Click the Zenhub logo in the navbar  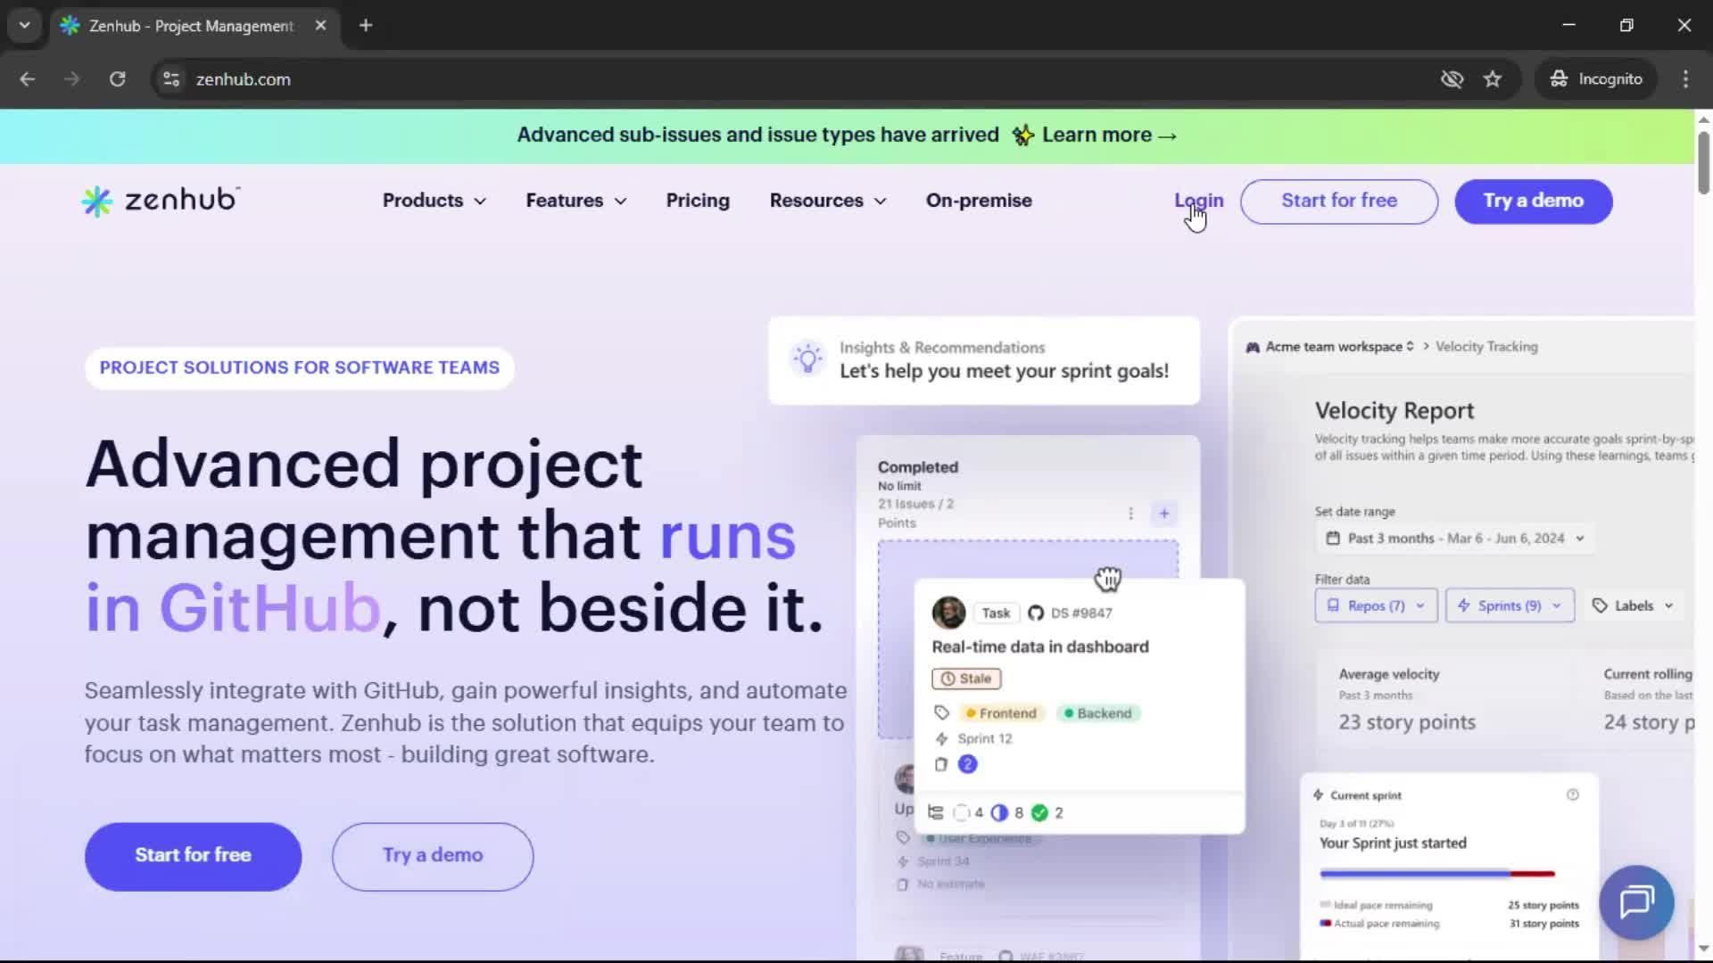click(x=159, y=201)
